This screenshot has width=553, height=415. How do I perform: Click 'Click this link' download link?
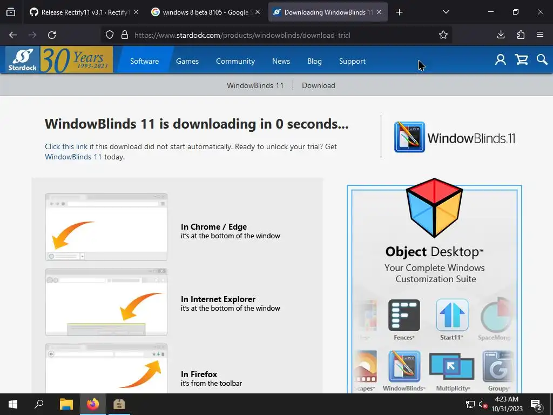click(66, 146)
